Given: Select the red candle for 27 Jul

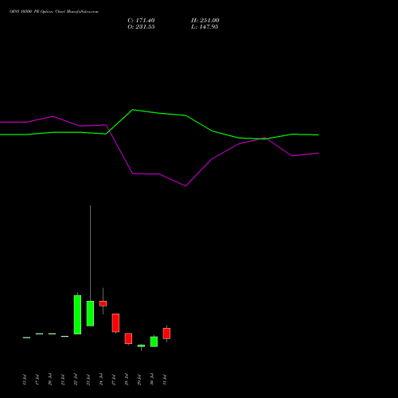Looking at the screenshot, I should 115,323.
